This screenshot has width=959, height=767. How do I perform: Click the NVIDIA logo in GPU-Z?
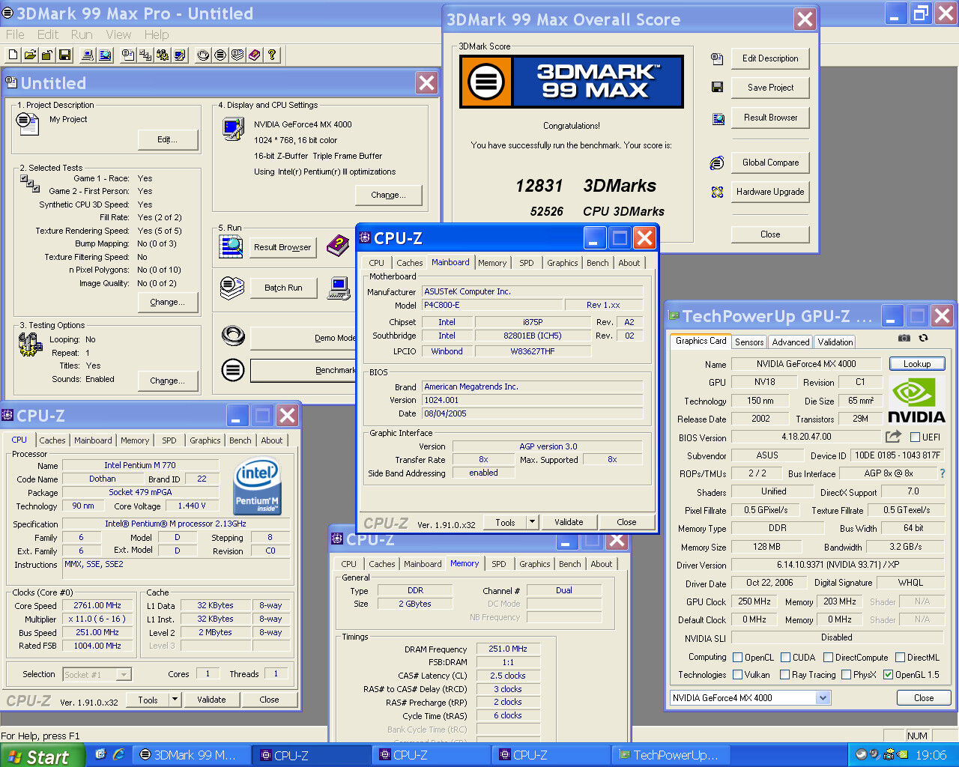coord(916,400)
